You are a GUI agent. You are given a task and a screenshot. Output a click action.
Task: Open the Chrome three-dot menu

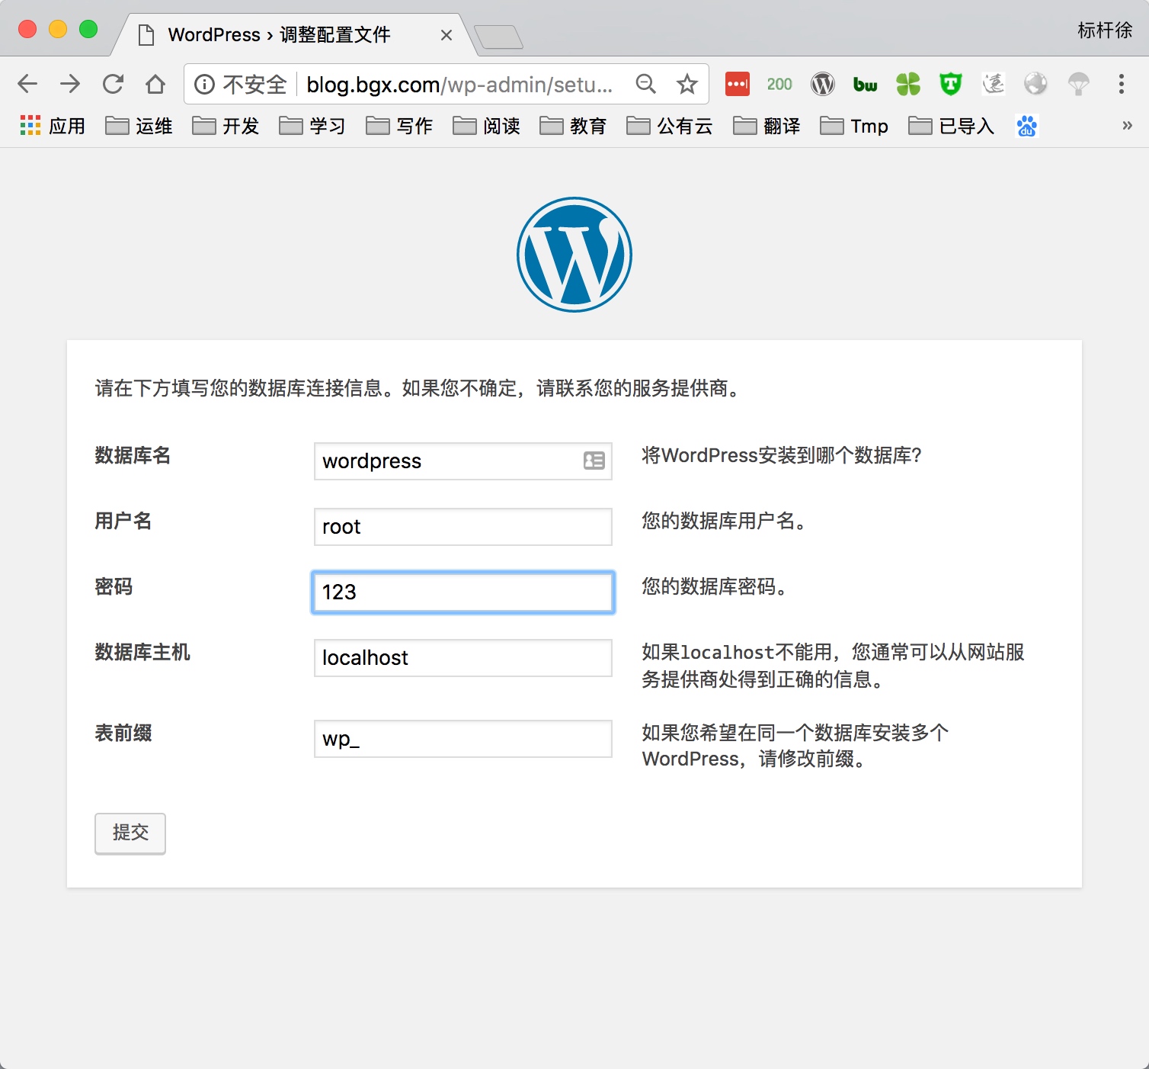coord(1122,84)
